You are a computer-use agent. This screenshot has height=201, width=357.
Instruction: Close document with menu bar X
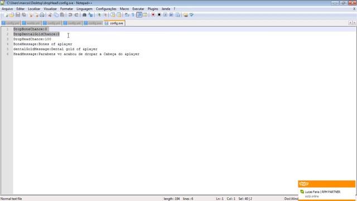354,9
